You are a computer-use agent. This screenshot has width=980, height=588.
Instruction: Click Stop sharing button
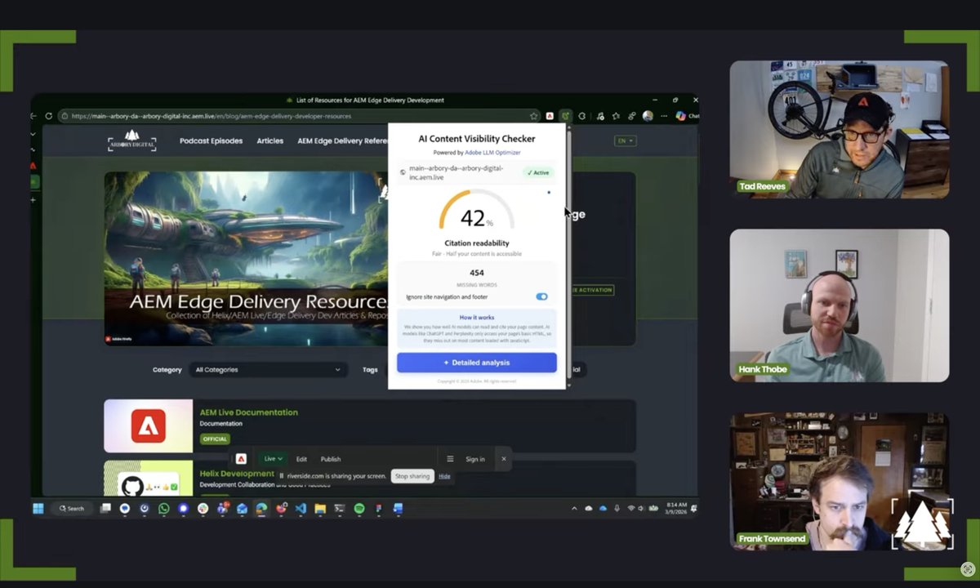coord(412,476)
